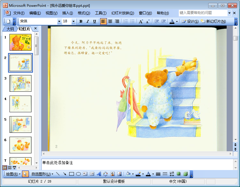The width and height of the screenshot is (240, 187).
Task: Select Align Left text alignment
Action: click(x=103, y=21)
